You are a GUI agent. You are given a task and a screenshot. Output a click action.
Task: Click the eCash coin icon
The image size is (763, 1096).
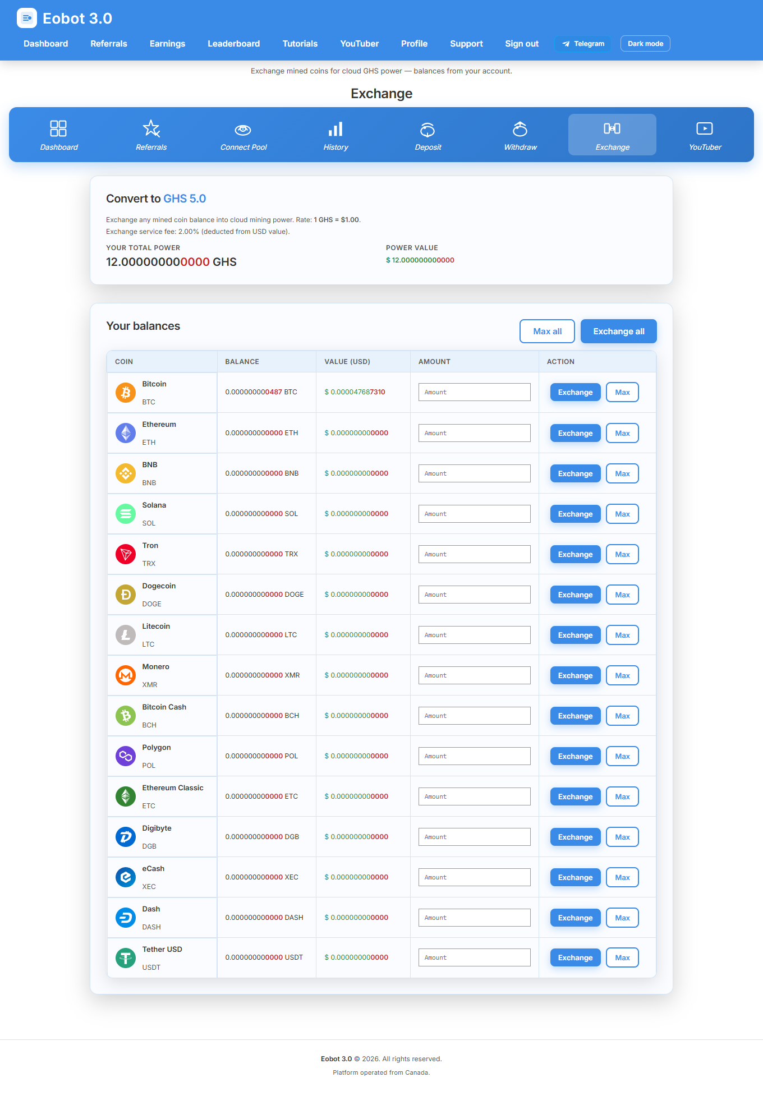(126, 877)
